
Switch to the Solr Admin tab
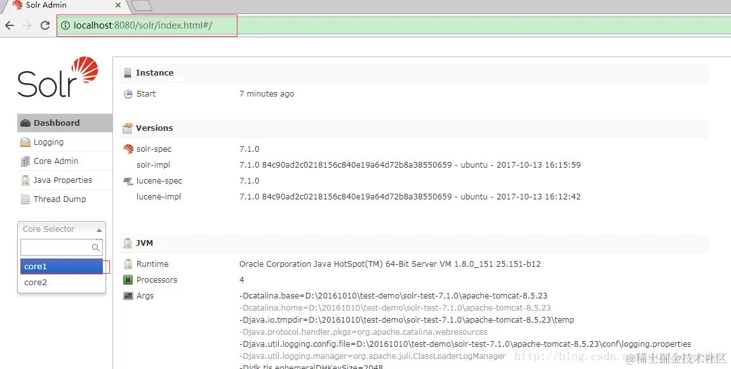point(65,6)
